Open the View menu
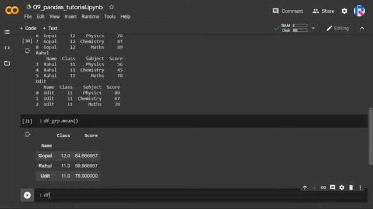This screenshot has width=373, height=209. pos(54,17)
